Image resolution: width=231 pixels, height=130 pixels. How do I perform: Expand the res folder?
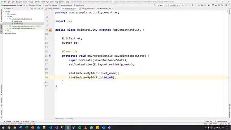tap(6, 31)
